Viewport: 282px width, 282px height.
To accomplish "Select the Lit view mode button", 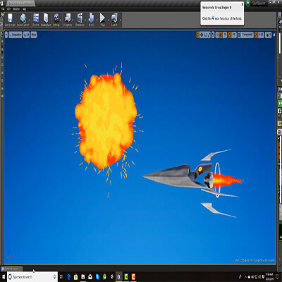I will click(x=27, y=35).
